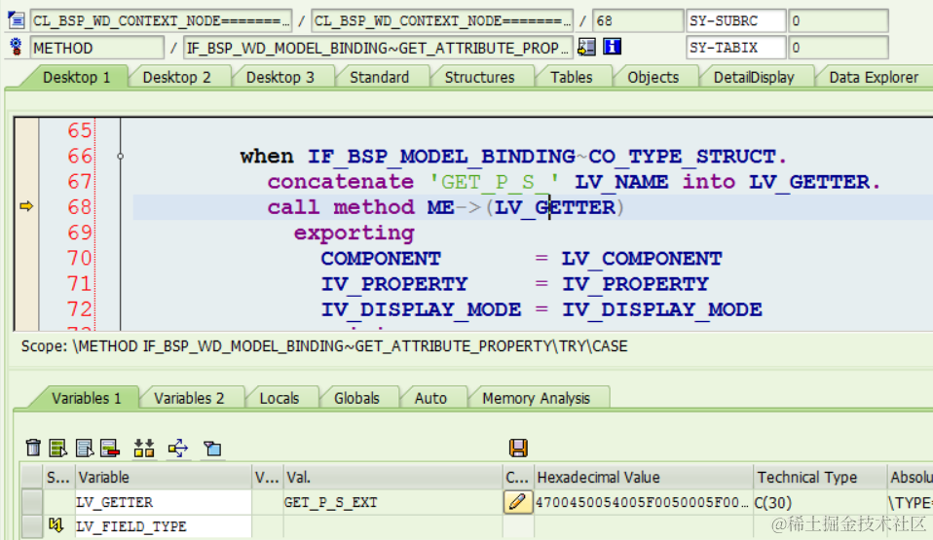Screen dimensions: 933x540
Task: Select the LV_GETTER variable name cell
Action: 163,502
